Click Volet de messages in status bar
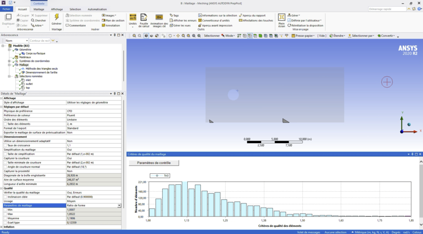The height and width of the screenshot is (234, 423). click(x=308, y=232)
